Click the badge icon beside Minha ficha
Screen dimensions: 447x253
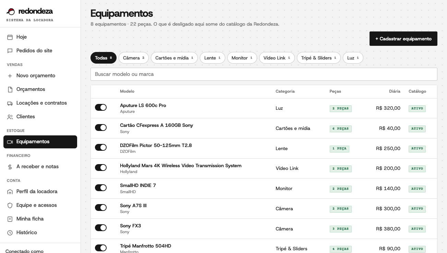coord(10,219)
